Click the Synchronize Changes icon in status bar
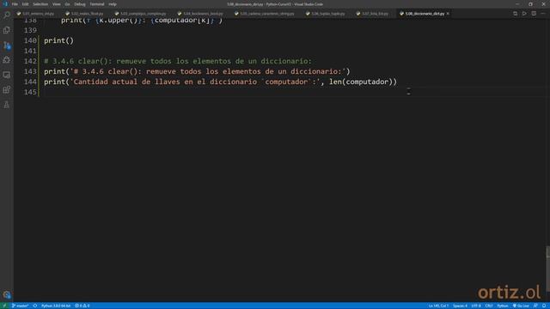Screen dimensions: 550x309 [35, 306]
